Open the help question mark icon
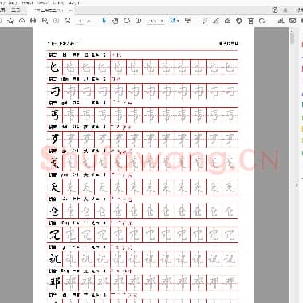This screenshot has width=303, height=303. coord(275,10)
